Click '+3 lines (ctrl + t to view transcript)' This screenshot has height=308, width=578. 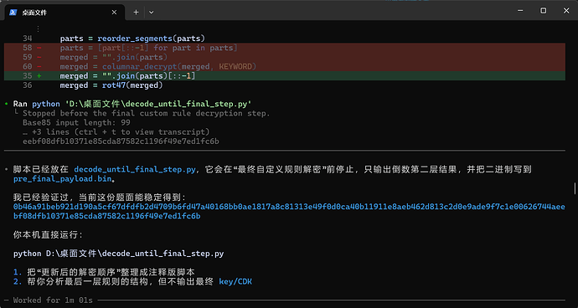click(x=116, y=132)
